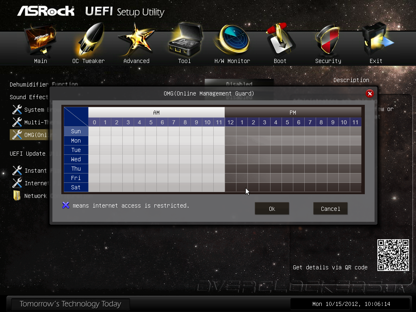Click the wrench icon beside Instant
This screenshot has height=312, width=416.
[x=17, y=170]
